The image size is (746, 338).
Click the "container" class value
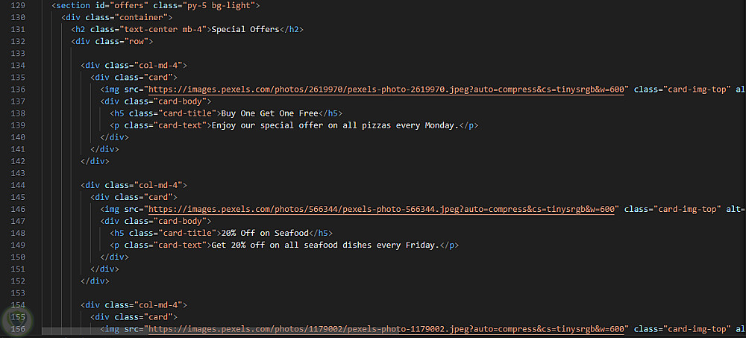click(145, 18)
